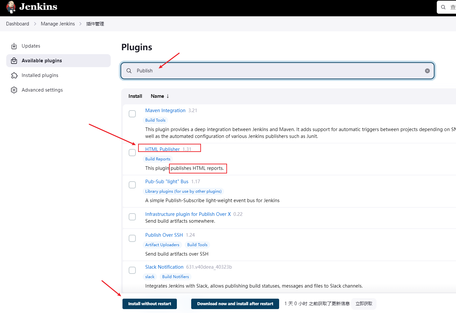Check the Pub-Sub "light" Bus checkbox
The image size is (456, 313).
point(132,185)
